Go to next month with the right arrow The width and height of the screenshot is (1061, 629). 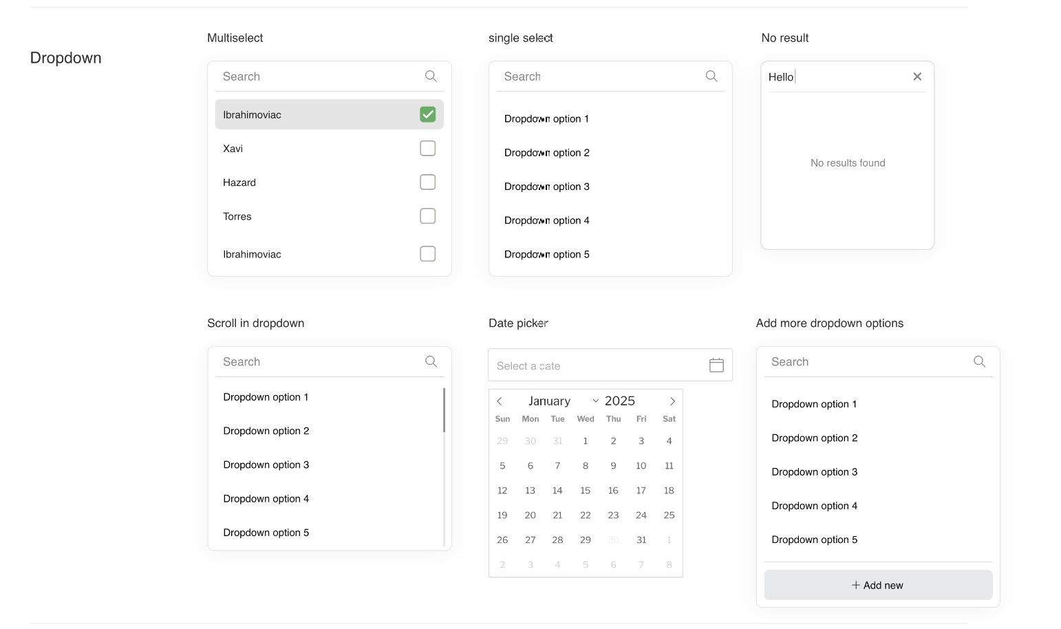pyautogui.click(x=672, y=401)
